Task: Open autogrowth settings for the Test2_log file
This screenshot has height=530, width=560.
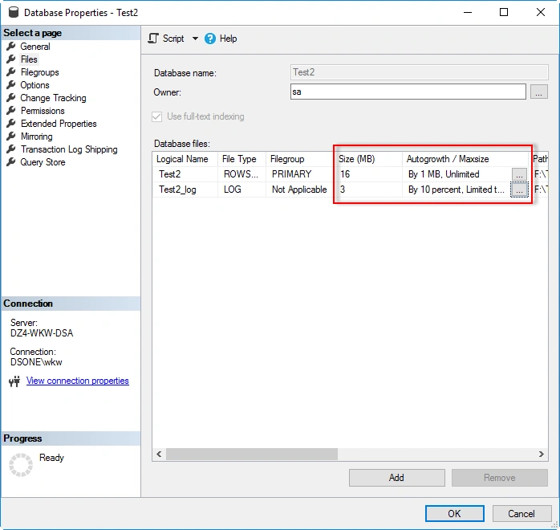Action: point(519,190)
